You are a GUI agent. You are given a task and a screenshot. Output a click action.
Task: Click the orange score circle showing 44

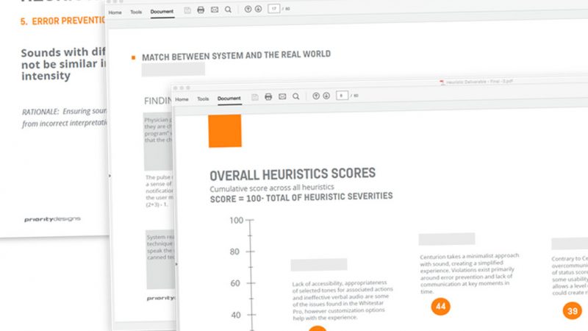[440, 307]
